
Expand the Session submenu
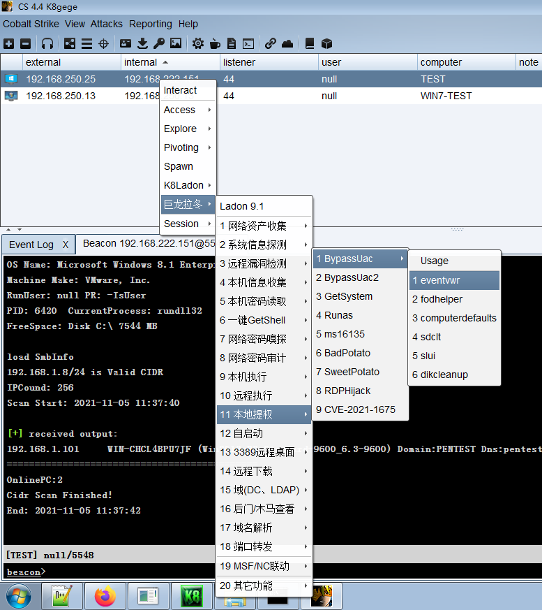(188, 224)
